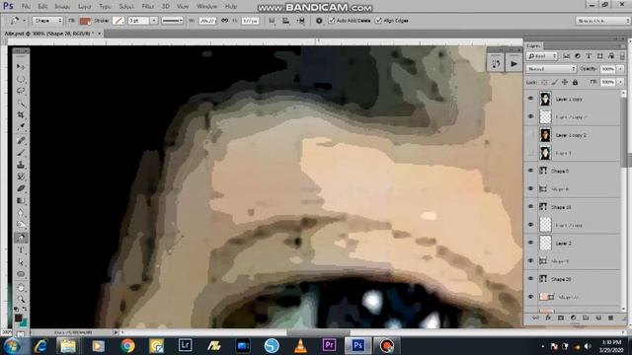The height and width of the screenshot is (355, 632).
Task: Select the Dodge tool
Action: [x=21, y=225]
